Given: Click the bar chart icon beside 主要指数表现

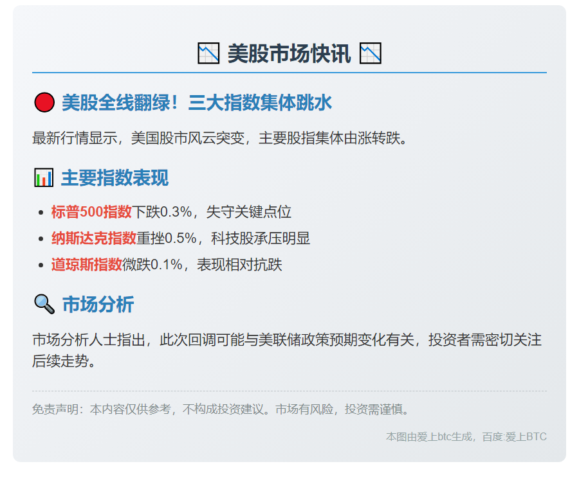Looking at the screenshot, I should [x=44, y=178].
